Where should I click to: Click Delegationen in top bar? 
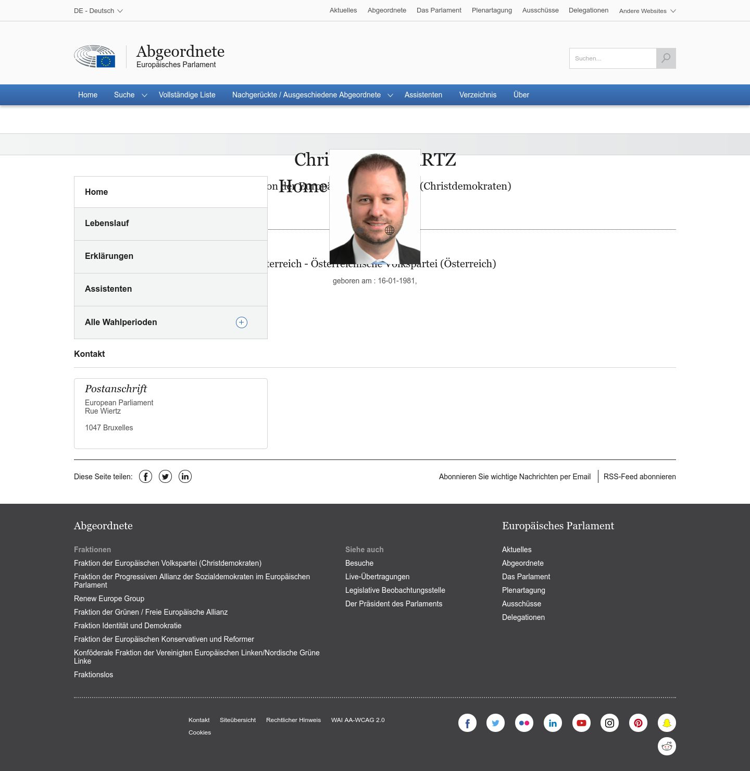click(x=589, y=10)
